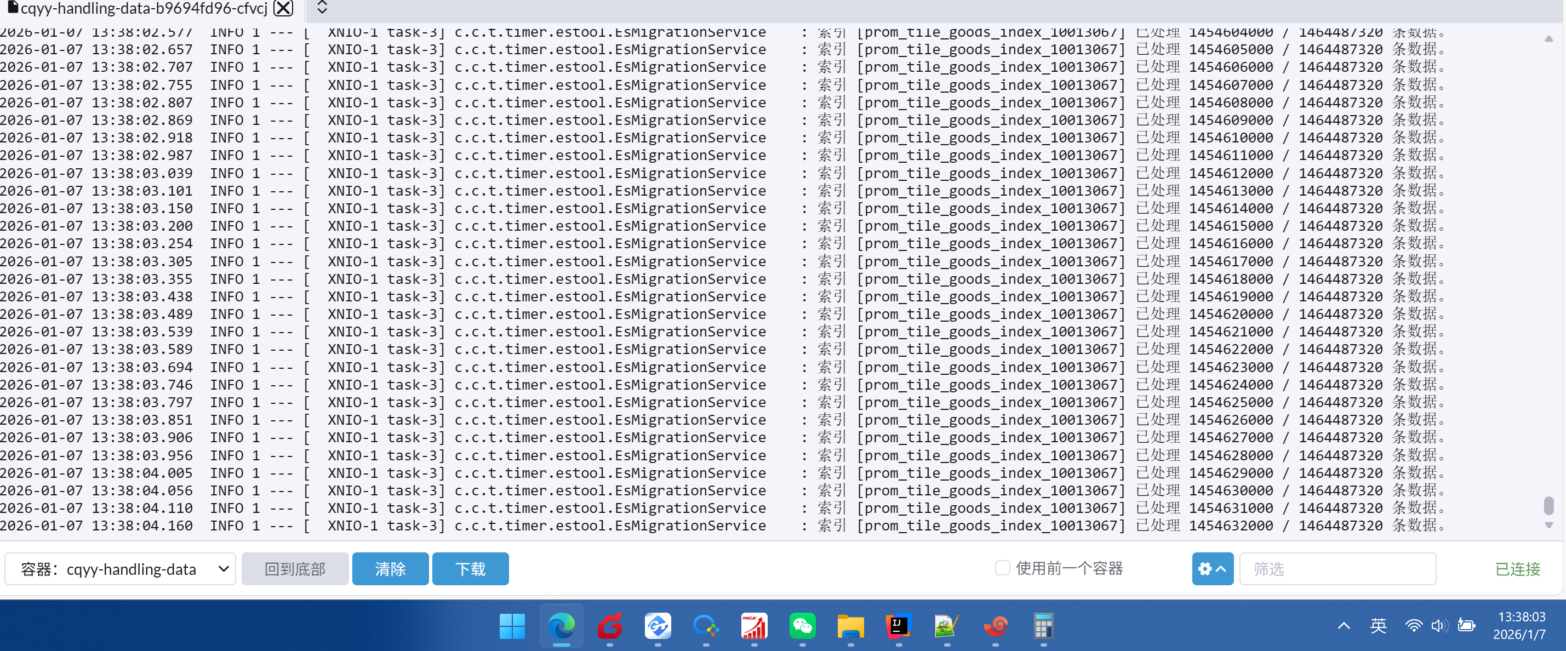
Task: Close the cqyy-handling-data pod log tab
Action: pos(283,8)
